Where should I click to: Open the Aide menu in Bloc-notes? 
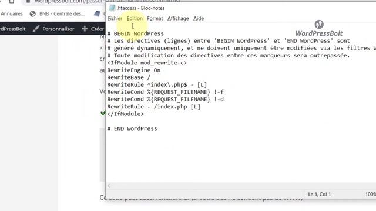[x=199, y=18]
